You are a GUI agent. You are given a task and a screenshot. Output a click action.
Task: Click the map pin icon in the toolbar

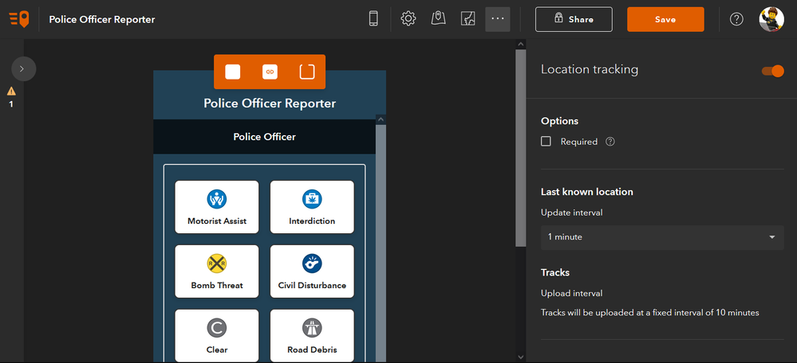(x=438, y=19)
